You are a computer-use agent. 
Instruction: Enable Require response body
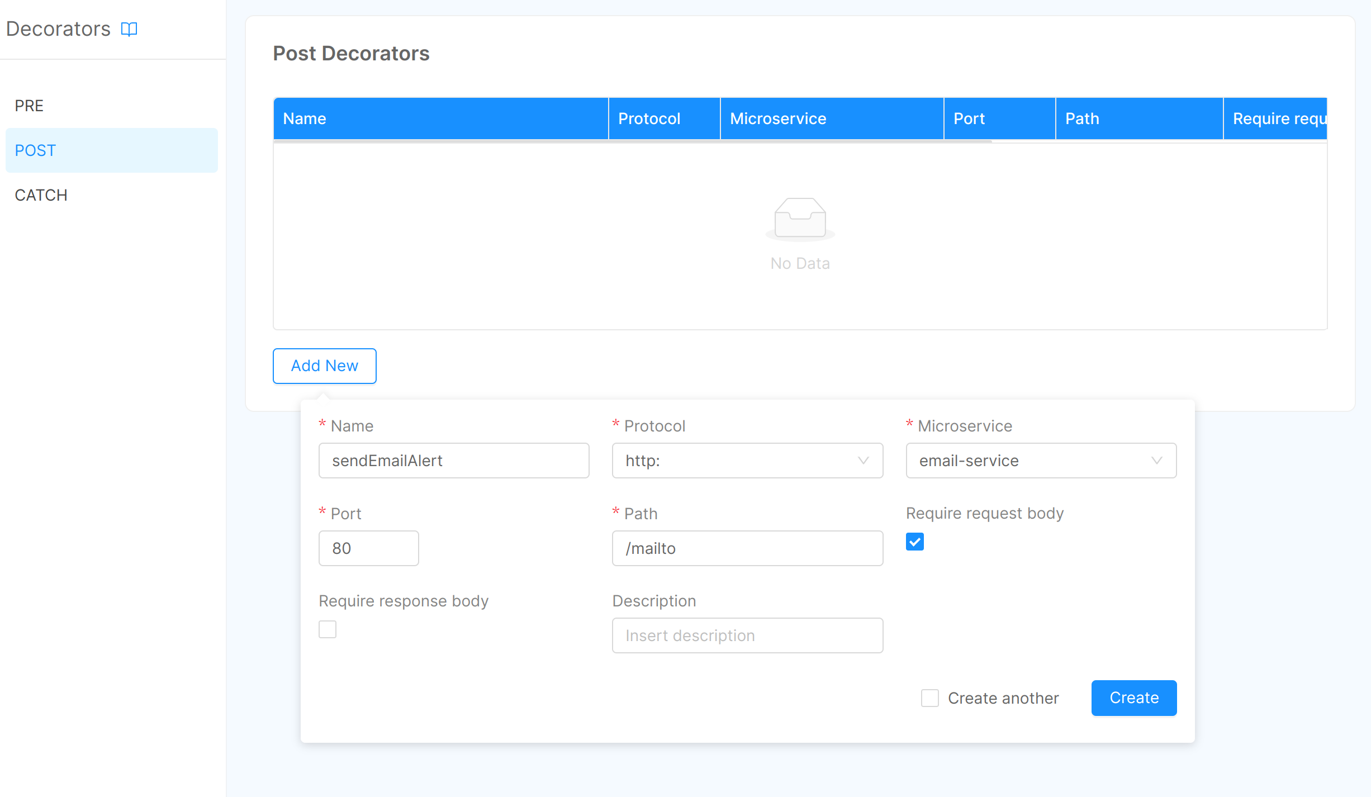click(328, 629)
